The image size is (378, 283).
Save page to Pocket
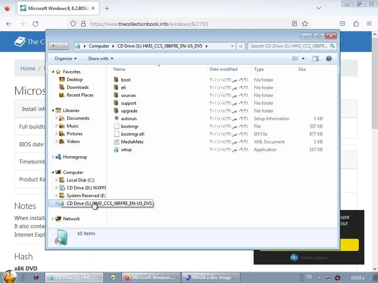(x=342, y=24)
